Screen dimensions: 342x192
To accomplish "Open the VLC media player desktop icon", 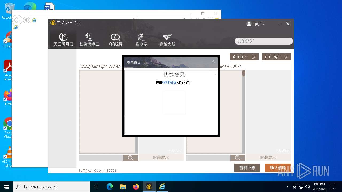I will (x=8, y=156).
